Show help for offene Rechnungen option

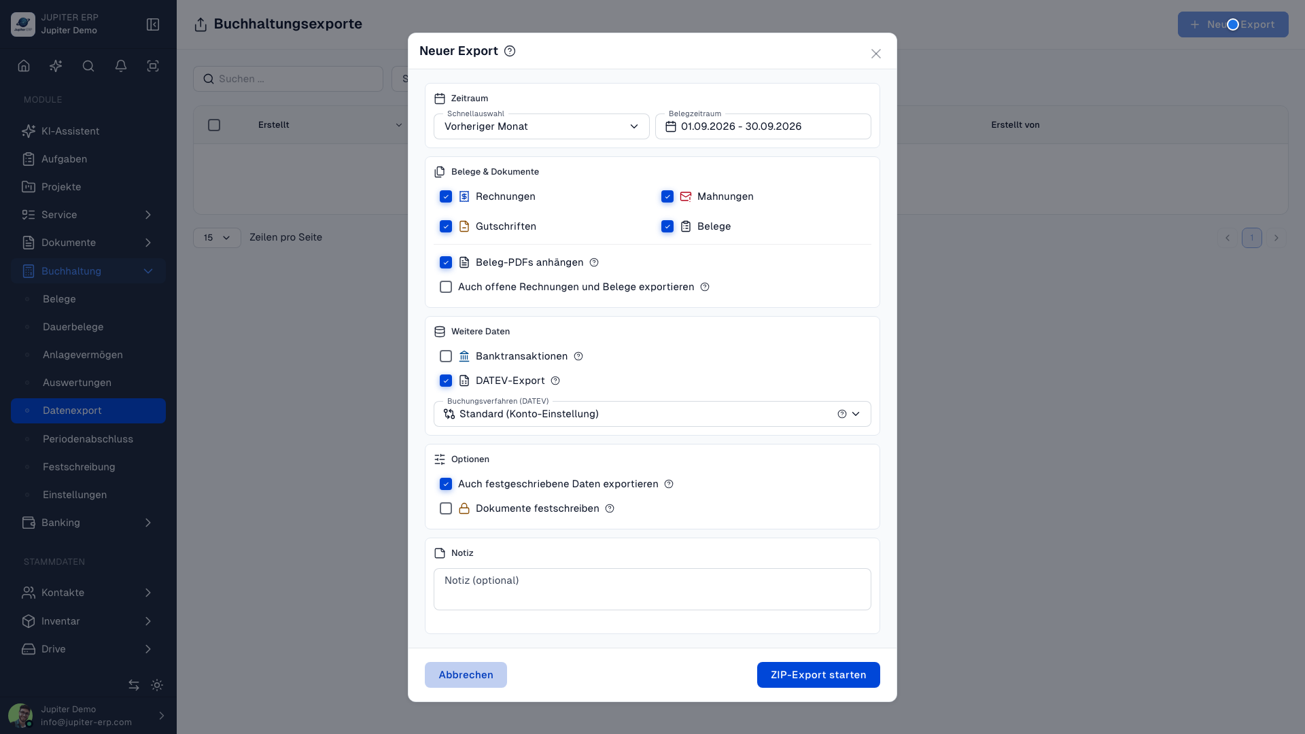705,287
